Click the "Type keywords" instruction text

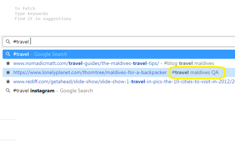click(x=31, y=14)
